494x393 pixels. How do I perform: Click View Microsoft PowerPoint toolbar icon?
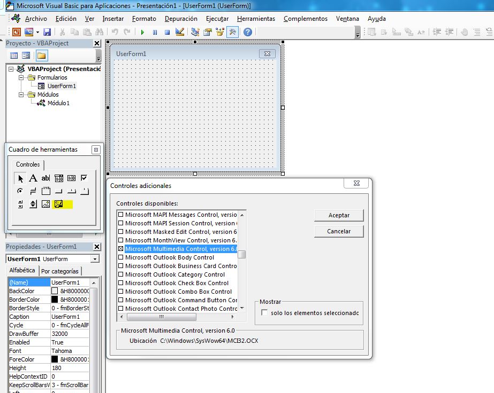(x=17, y=32)
